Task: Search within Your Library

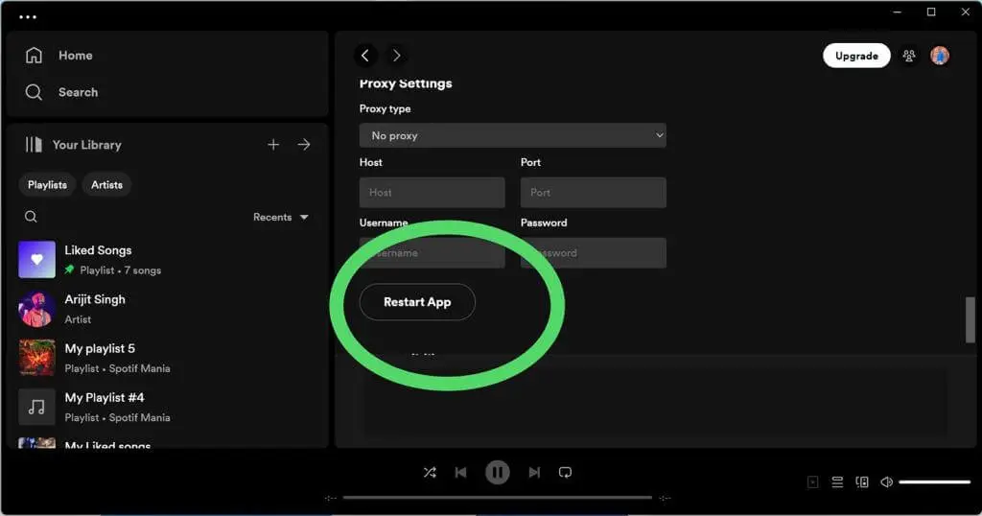Action: pos(31,217)
